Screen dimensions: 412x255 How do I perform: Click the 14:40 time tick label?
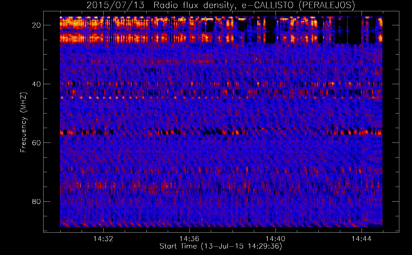pos(275,239)
